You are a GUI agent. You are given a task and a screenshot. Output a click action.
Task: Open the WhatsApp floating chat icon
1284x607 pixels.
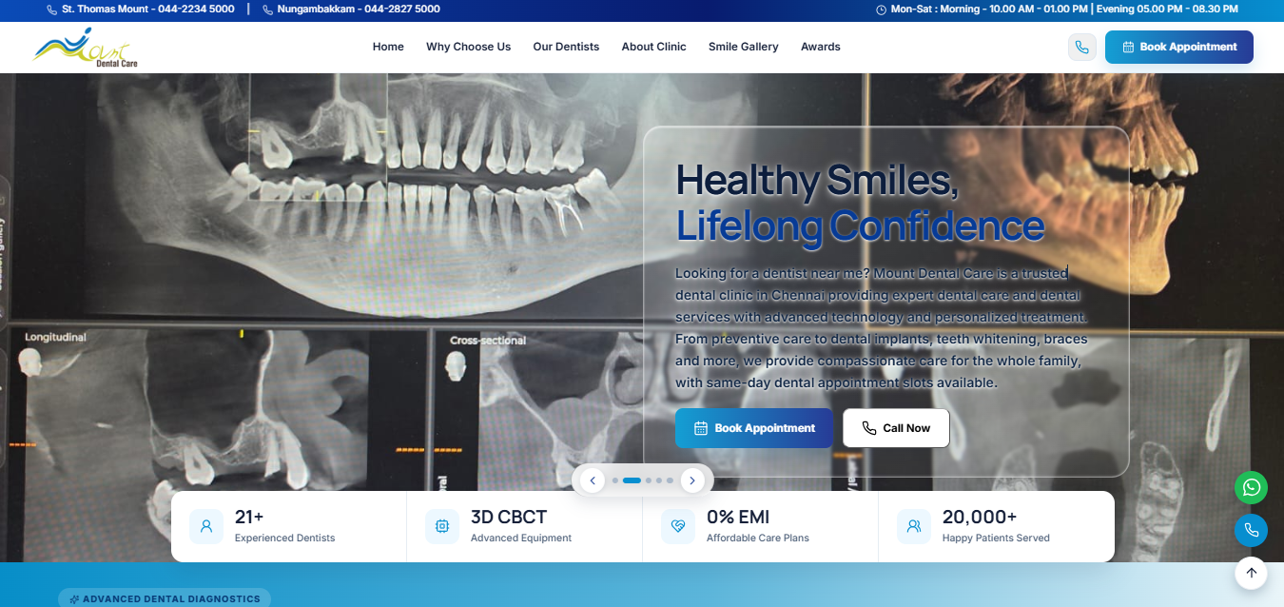click(1251, 488)
